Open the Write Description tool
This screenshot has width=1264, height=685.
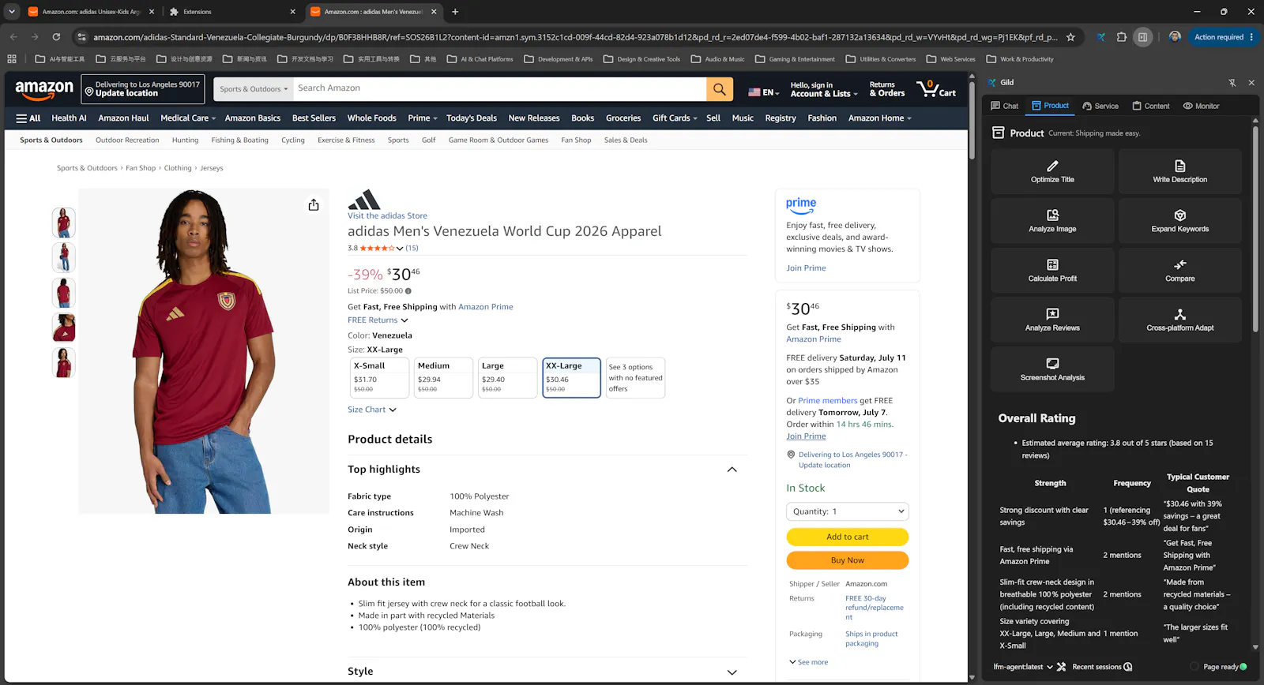[x=1179, y=171]
